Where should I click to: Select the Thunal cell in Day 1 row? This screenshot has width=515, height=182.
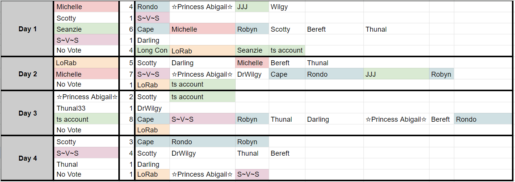tap(396, 29)
